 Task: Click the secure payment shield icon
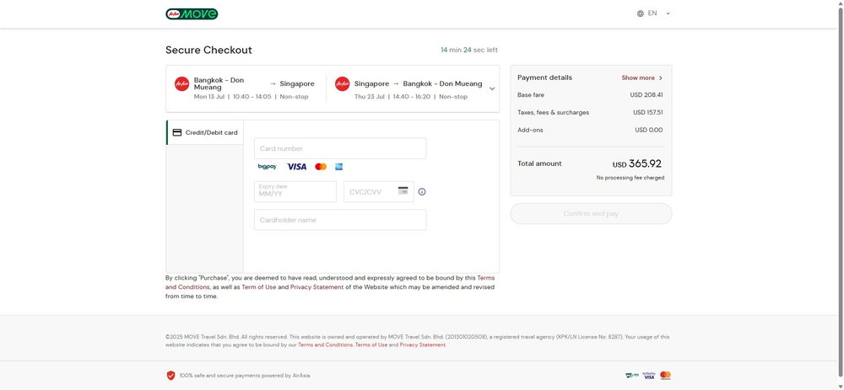(170, 376)
